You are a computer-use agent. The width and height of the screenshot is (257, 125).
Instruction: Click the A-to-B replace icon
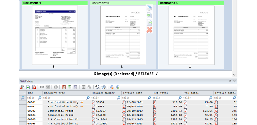coord(97,87)
